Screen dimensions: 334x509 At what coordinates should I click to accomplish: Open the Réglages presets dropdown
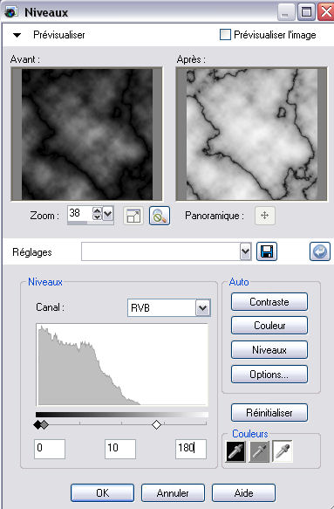tap(245, 251)
